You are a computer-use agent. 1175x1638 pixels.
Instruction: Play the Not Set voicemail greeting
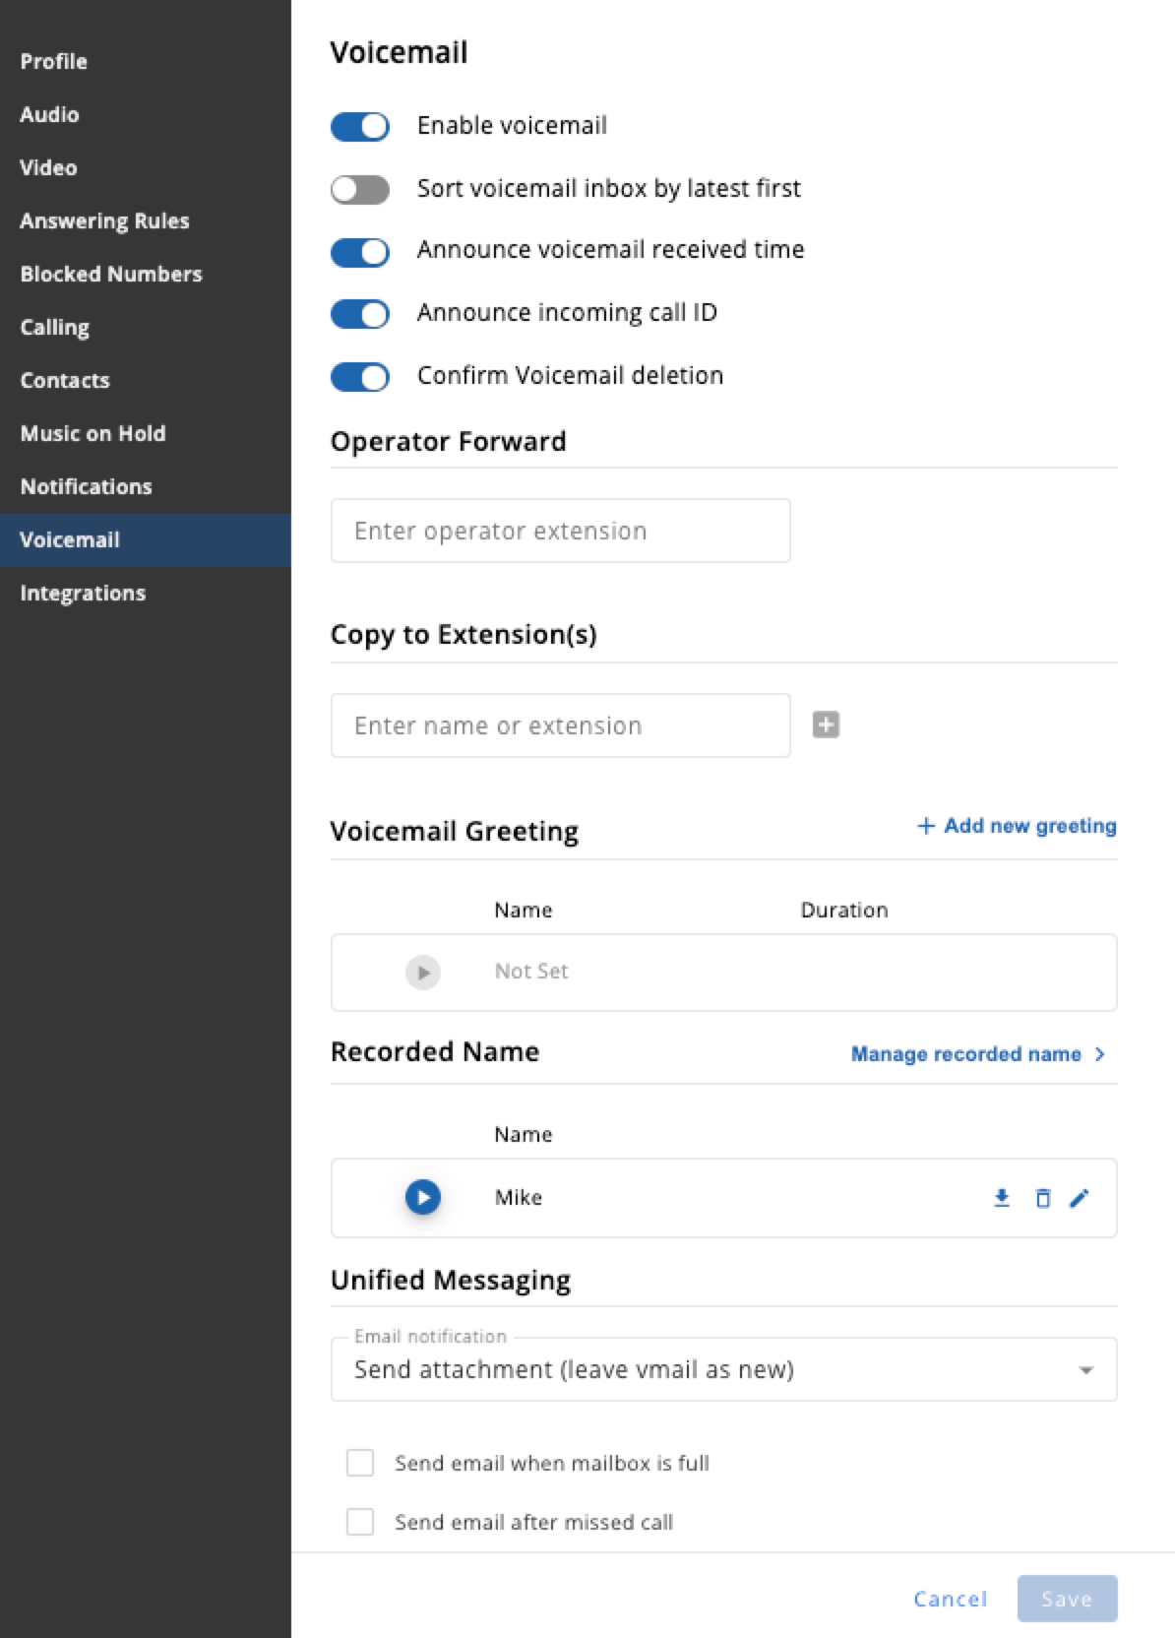[423, 973]
